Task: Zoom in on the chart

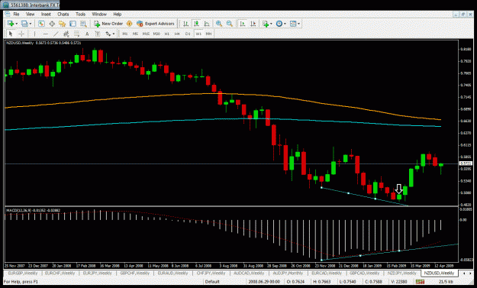Action: click(x=219, y=24)
